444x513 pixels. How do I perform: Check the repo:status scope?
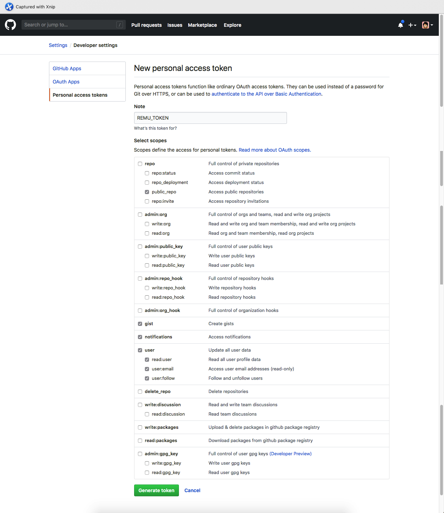point(147,173)
